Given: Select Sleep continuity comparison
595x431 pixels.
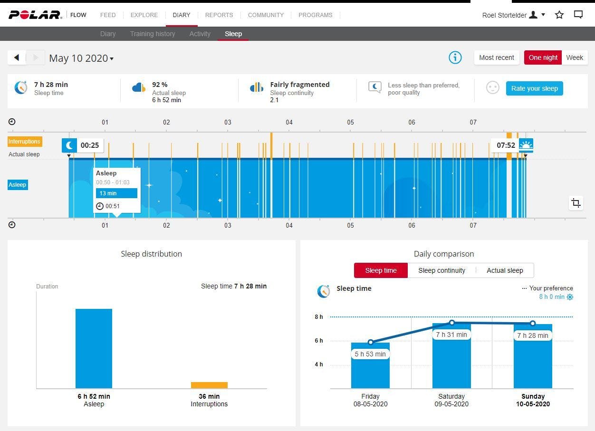Looking at the screenshot, I should pos(441,270).
